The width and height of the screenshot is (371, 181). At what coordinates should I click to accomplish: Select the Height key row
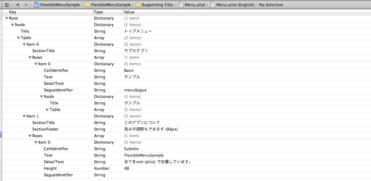click(50, 169)
